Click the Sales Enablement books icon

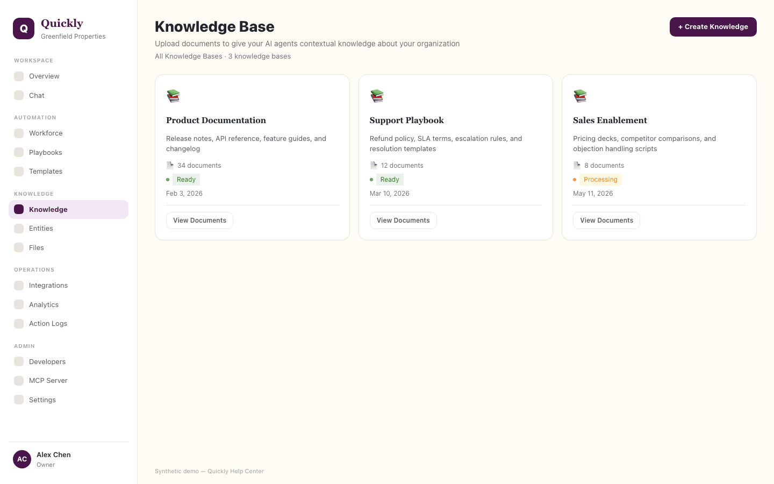pos(580,96)
